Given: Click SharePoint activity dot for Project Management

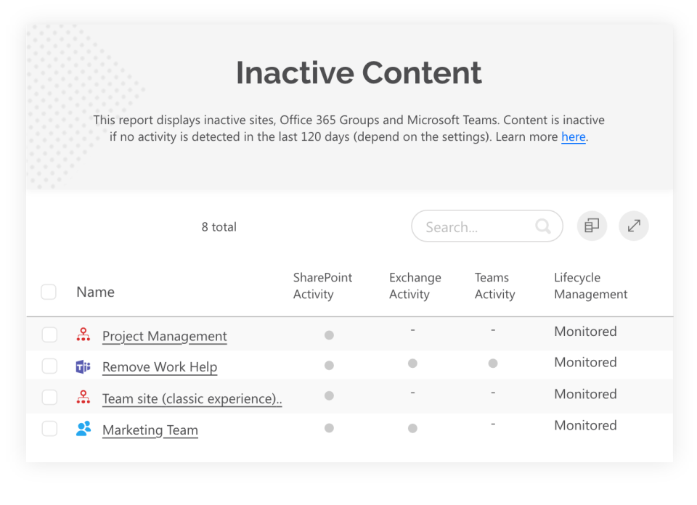Looking at the screenshot, I should click(329, 335).
